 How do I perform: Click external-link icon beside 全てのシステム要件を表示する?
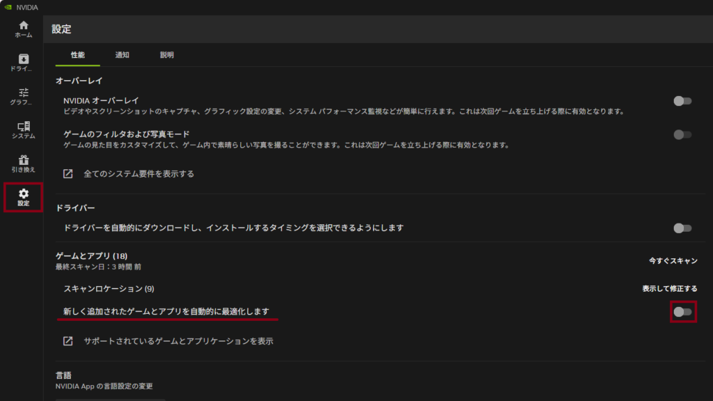pos(68,173)
